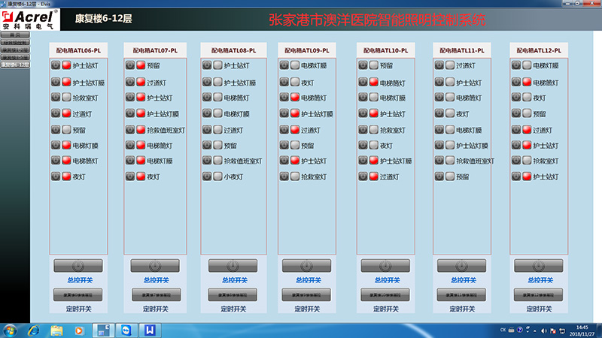This screenshot has height=338, width=602.
Task: Click the system tray clock
Action: pos(582,330)
